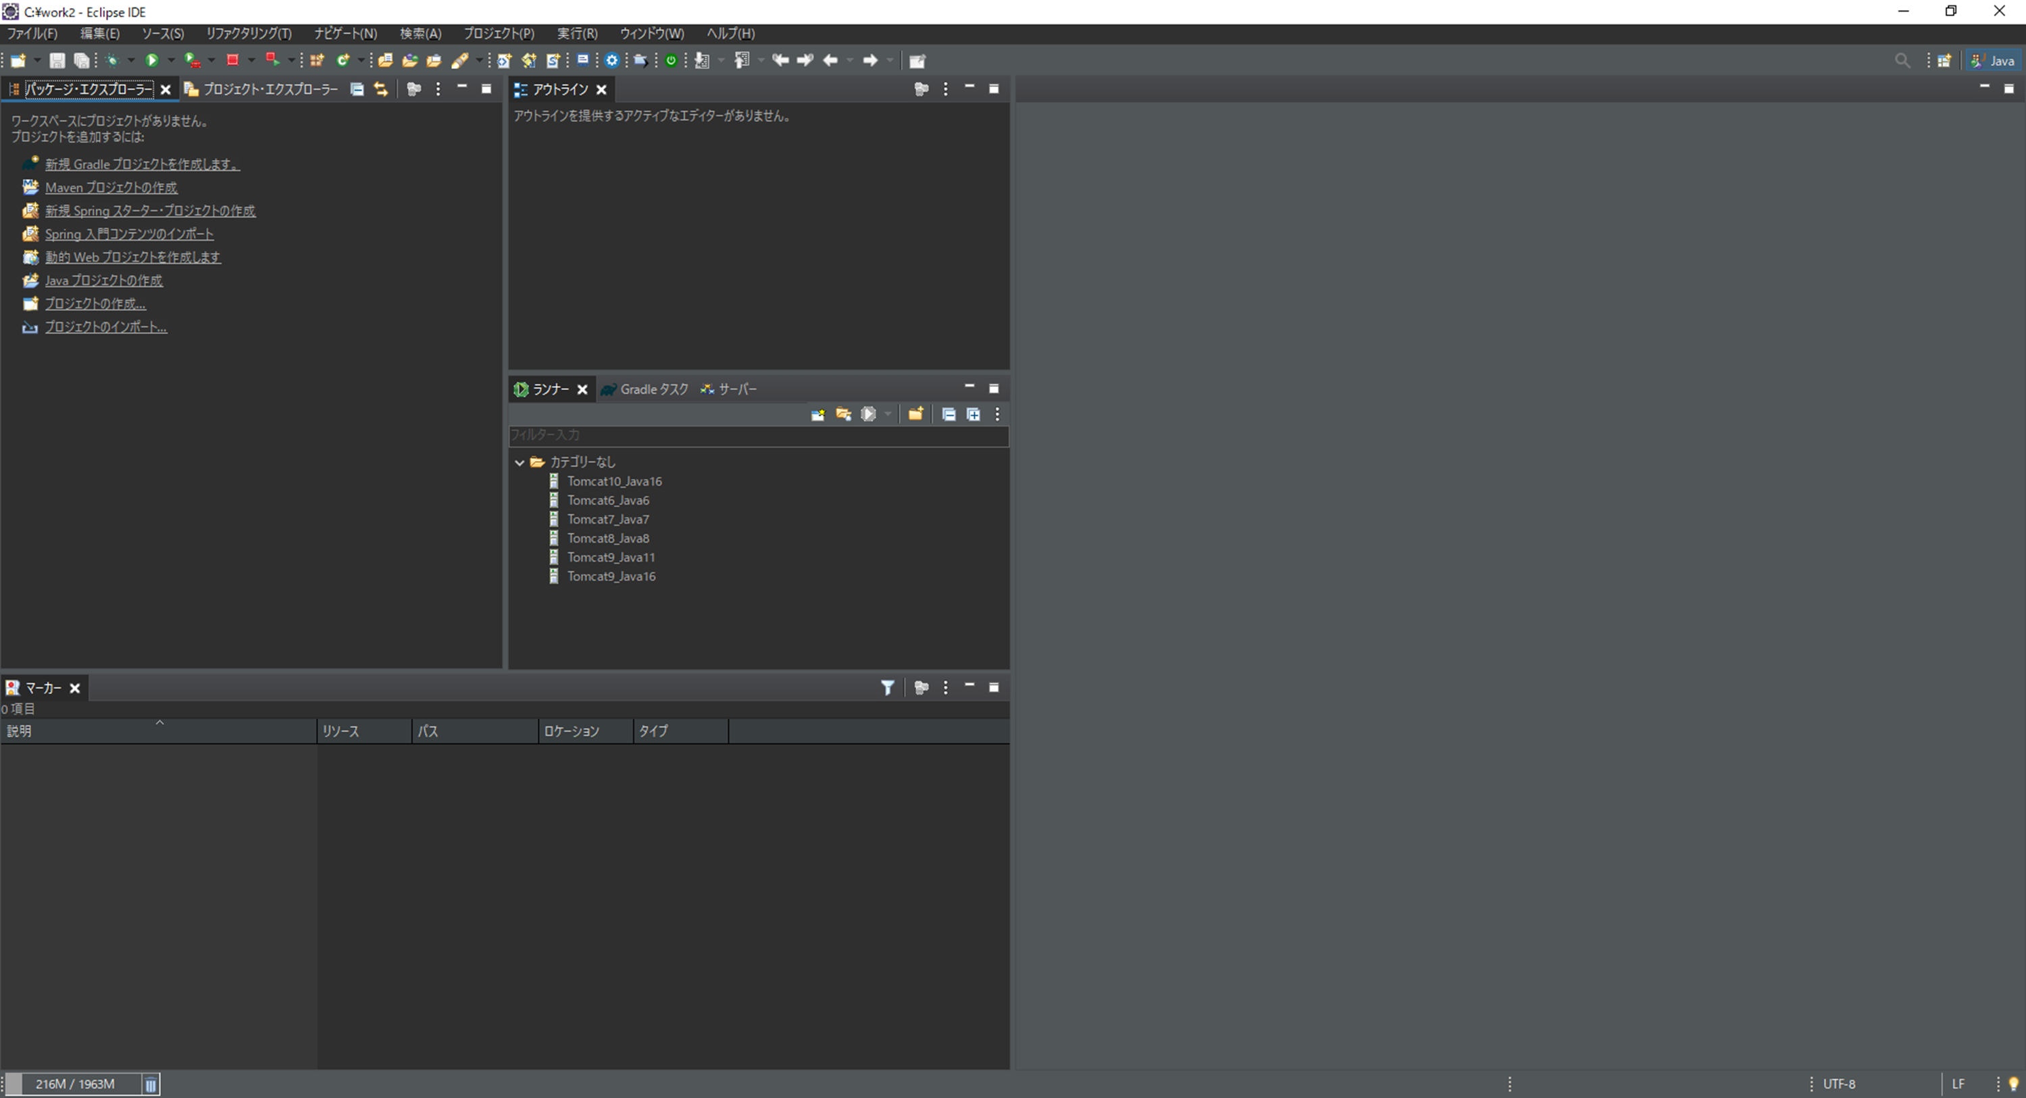The height and width of the screenshot is (1098, 2026).
Task: Toggle focus on active task in Outline
Action: click(921, 89)
